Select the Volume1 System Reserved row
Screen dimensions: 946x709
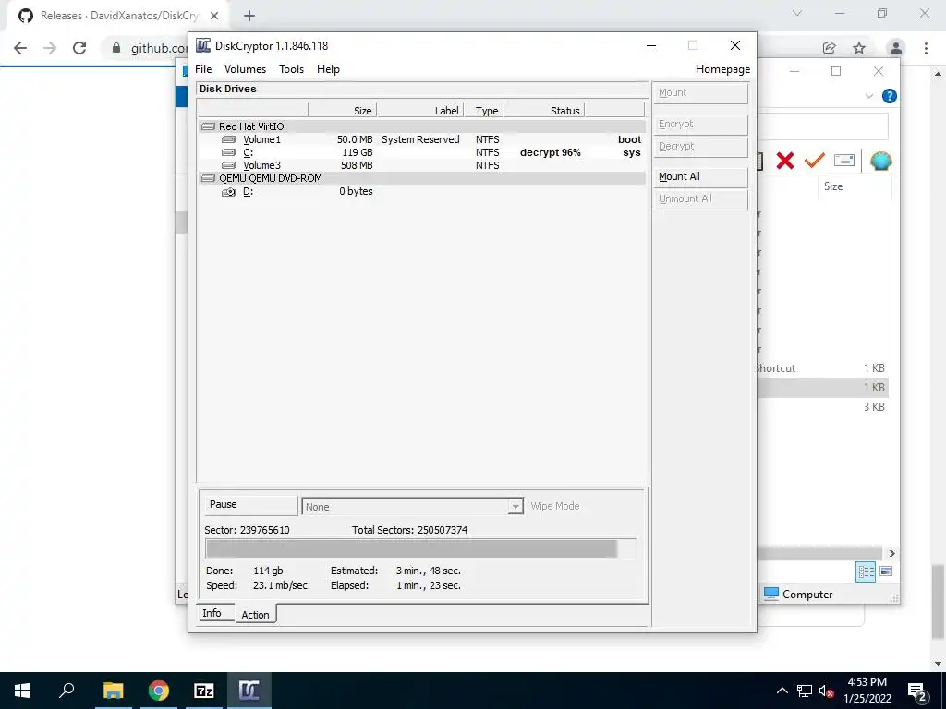tap(422, 139)
